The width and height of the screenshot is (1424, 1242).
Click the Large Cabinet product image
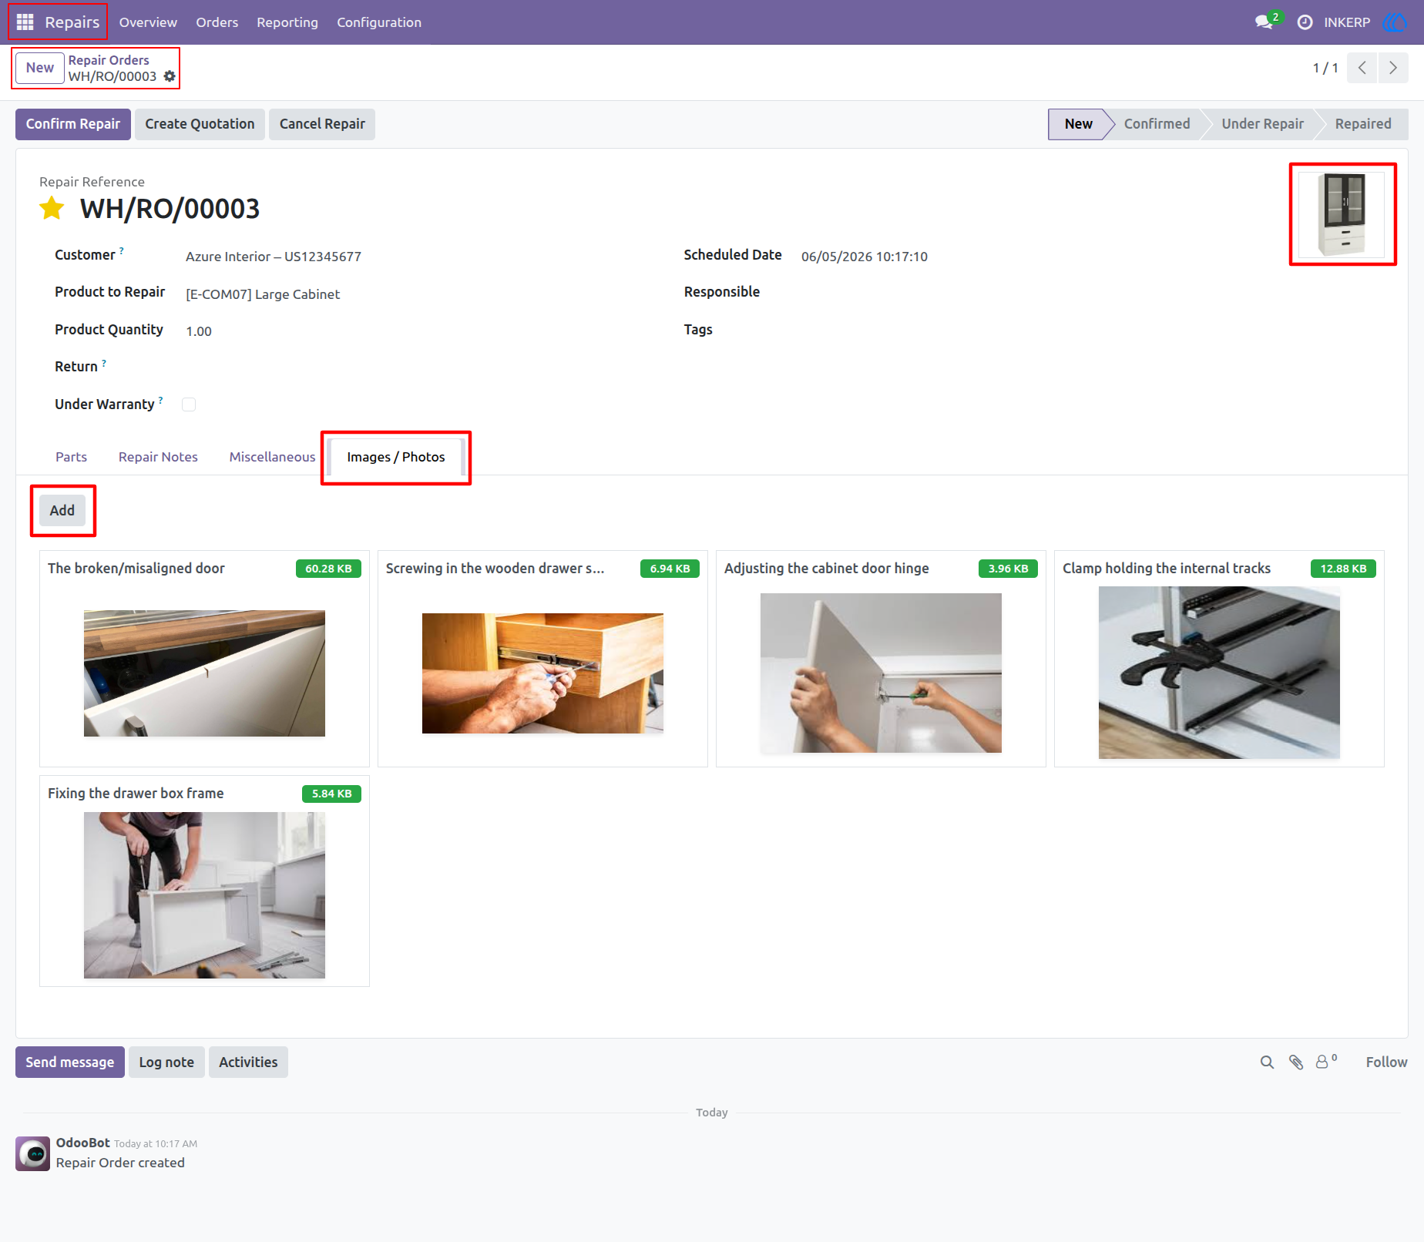point(1342,214)
